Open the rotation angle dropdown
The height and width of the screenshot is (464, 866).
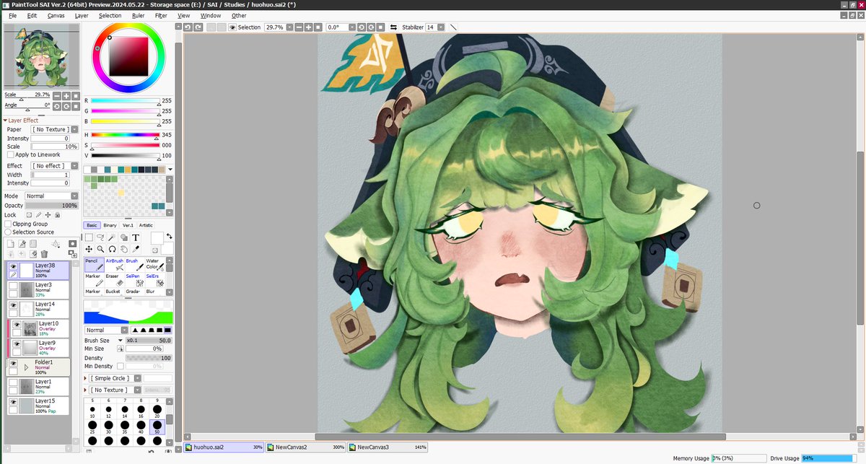[351, 27]
